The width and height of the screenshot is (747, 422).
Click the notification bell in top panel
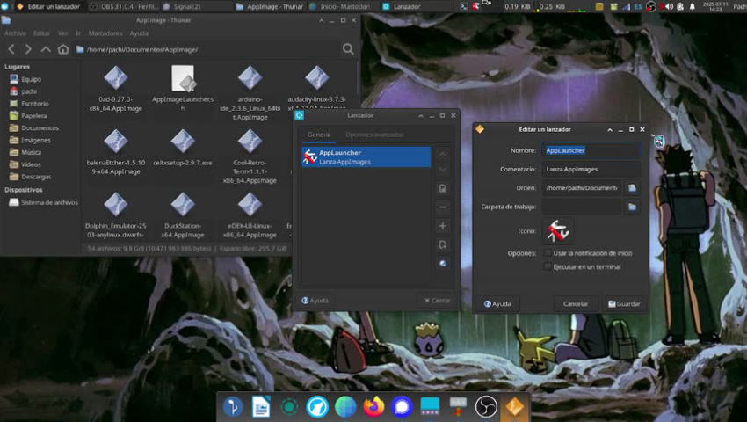point(692,7)
